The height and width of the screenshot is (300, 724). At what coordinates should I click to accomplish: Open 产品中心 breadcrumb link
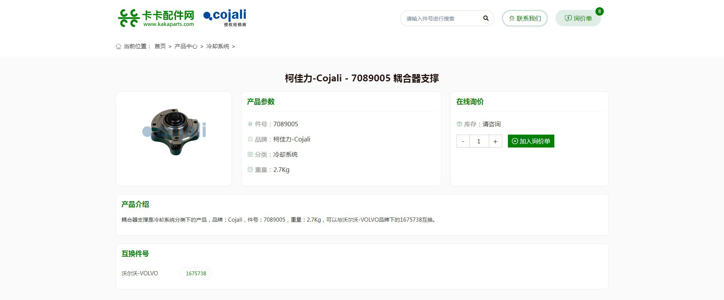[x=186, y=46]
